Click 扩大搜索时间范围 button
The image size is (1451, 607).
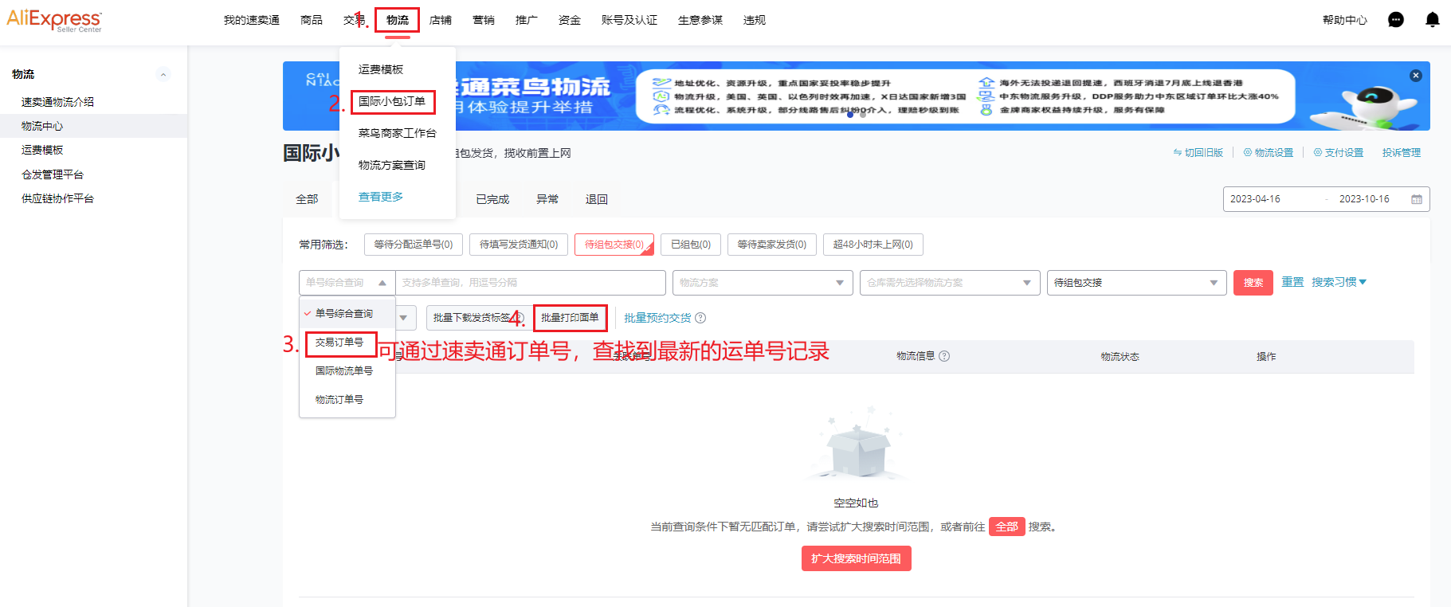(x=856, y=558)
